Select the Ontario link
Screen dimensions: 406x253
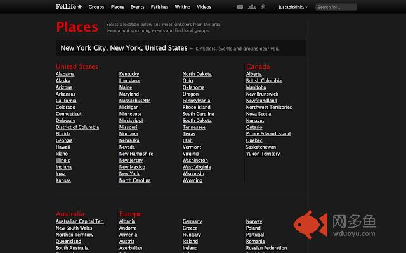coord(254,127)
